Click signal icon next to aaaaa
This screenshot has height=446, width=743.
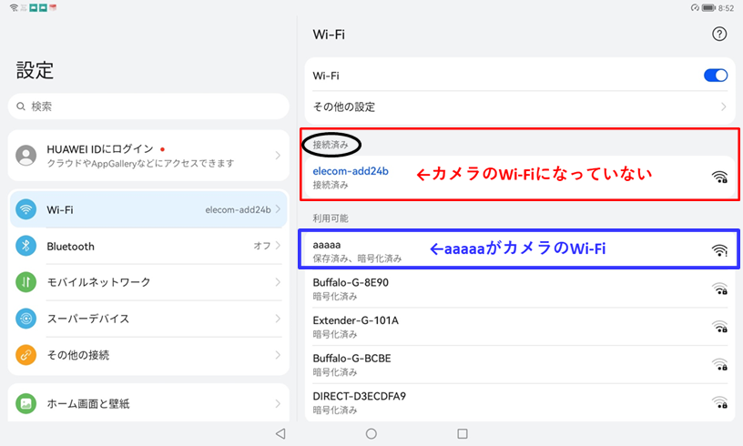[x=719, y=250]
